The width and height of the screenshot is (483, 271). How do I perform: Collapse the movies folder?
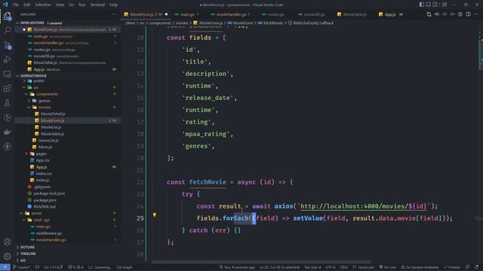point(45,107)
